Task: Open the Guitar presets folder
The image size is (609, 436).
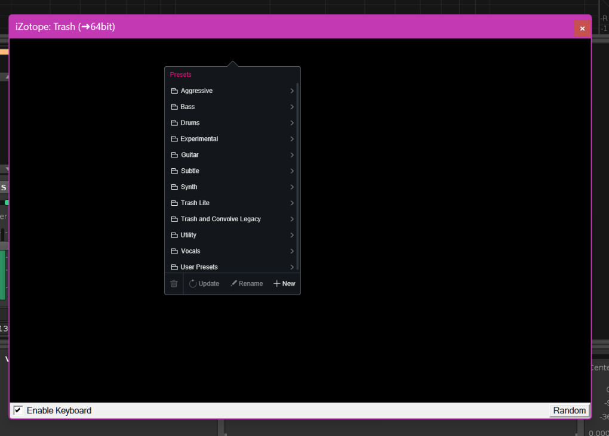Action: click(232, 154)
